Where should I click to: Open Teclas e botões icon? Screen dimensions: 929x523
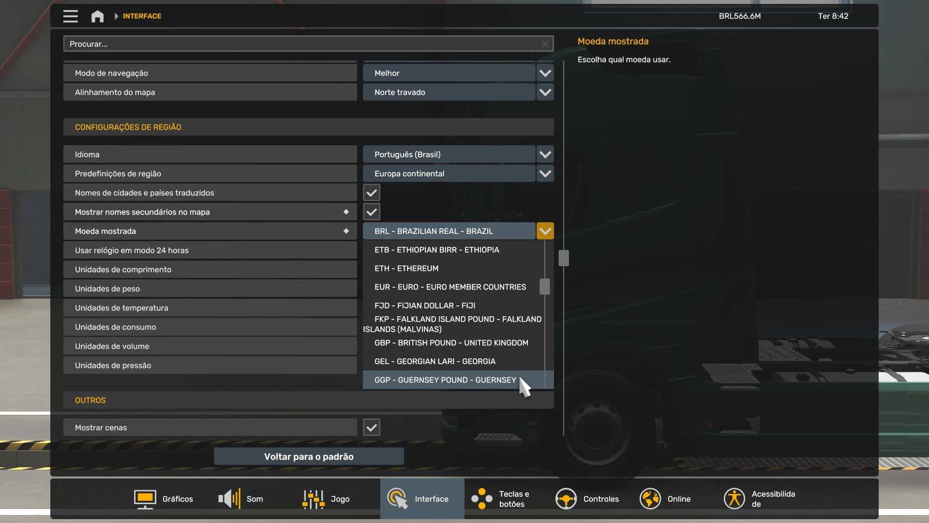(x=481, y=499)
